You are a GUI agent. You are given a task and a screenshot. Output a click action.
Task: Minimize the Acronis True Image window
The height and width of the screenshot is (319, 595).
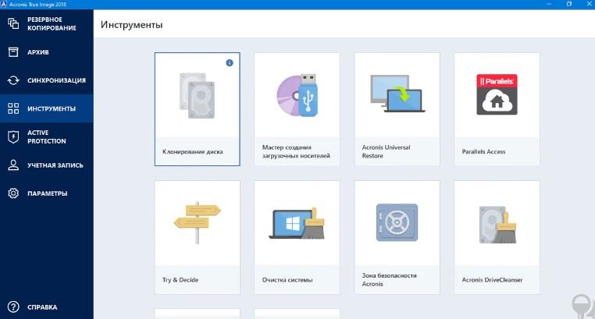(x=549, y=4)
